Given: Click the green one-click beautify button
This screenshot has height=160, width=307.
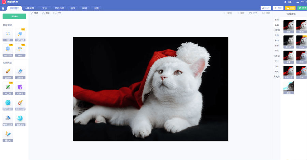Looking at the screenshot, I should pos(14,16).
